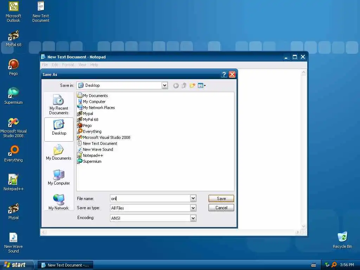Click the network tray icon
The image size is (360, 270).
[x=327, y=265]
